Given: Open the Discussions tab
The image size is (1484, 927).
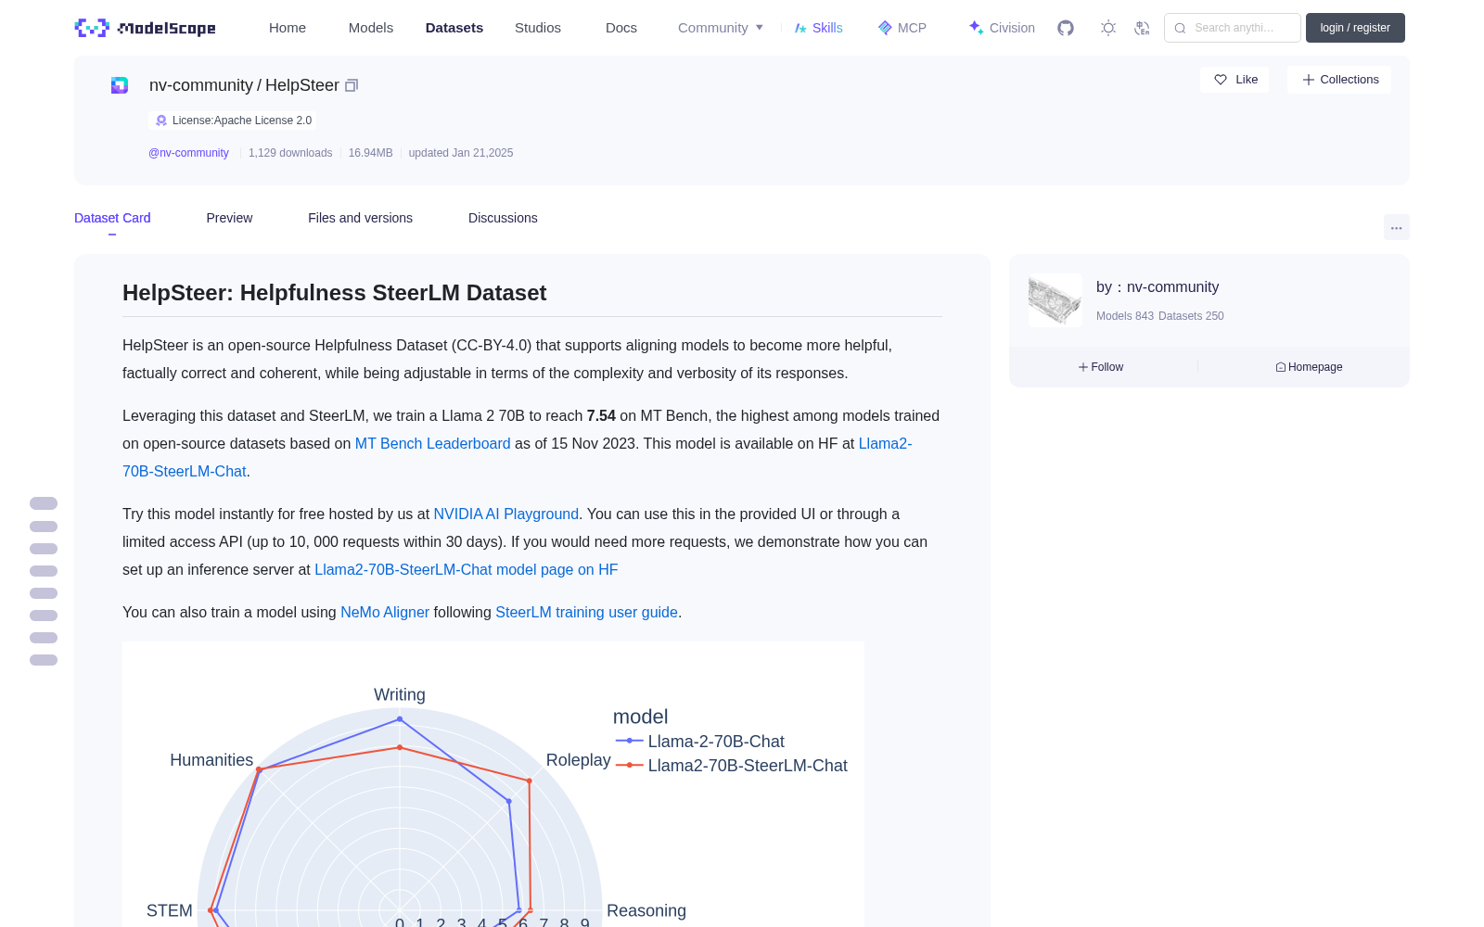Looking at the screenshot, I should click(503, 218).
